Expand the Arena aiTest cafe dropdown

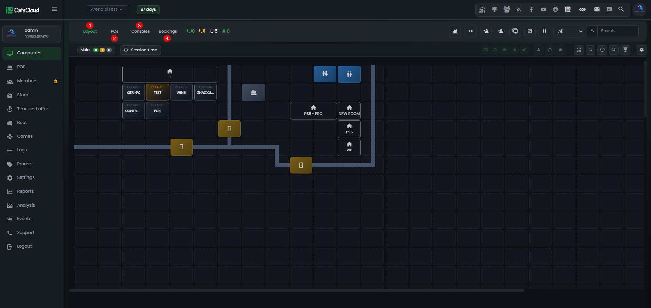[x=107, y=9]
